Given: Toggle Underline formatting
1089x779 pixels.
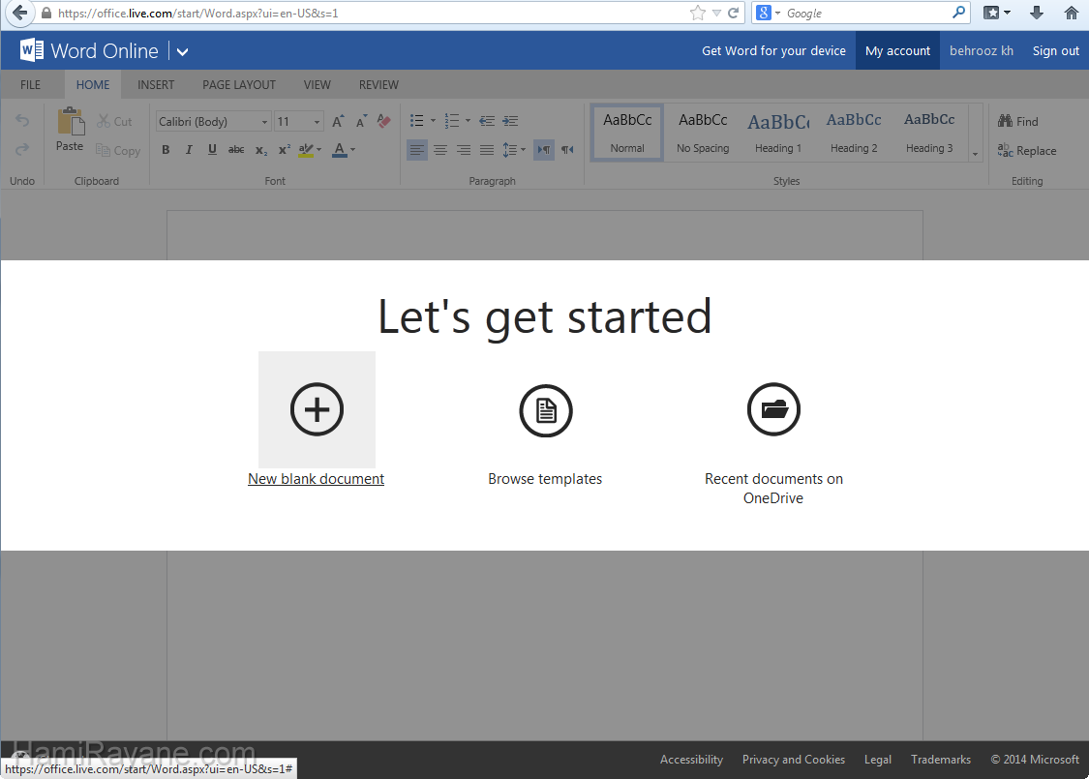Looking at the screenshot, I should (x=212, y=149).
